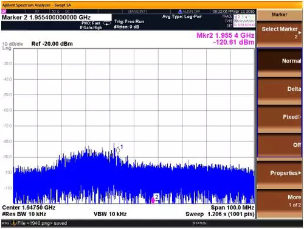Click the DET detector indicator row

(244, 26)
